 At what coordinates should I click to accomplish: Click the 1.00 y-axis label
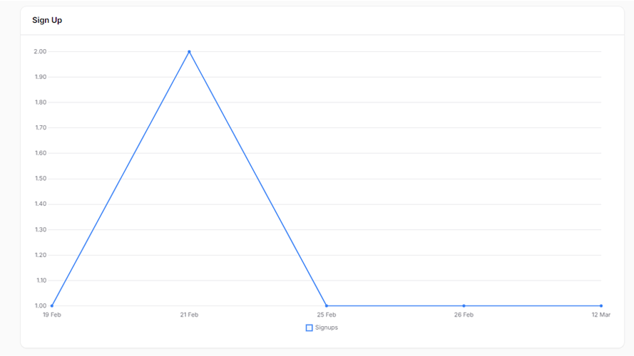pyautogui.click(x=40, y=306)
